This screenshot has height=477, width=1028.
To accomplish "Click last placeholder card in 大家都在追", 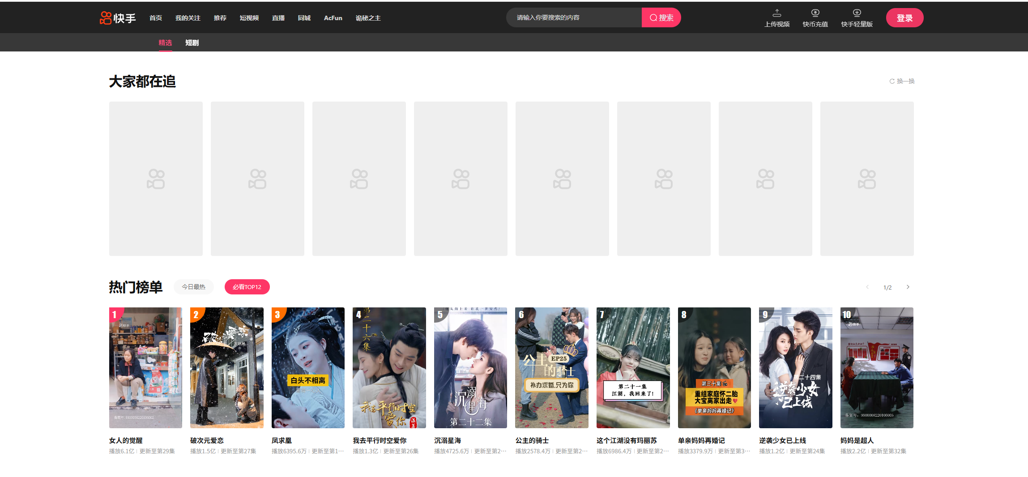I will [x=867, y=179].
